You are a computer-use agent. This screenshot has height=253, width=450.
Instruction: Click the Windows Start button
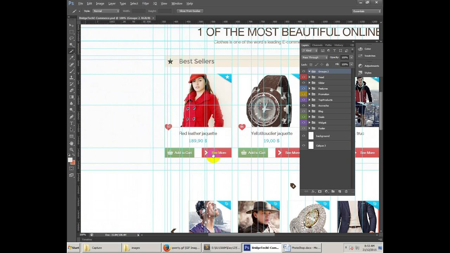point(73,248)
